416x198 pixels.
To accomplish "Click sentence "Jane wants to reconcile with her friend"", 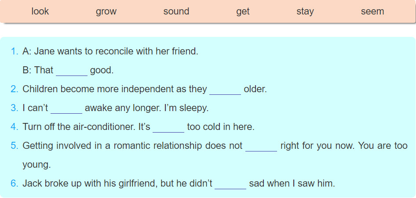I will click(x=116, y=51).
